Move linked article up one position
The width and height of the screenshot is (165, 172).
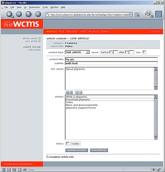pyautogui.click(x=77, y=92)
